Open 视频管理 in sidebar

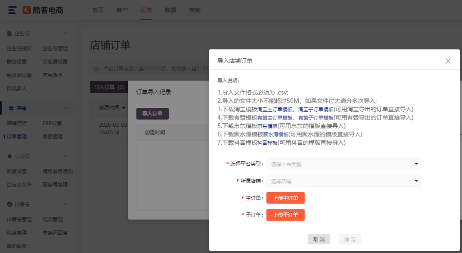tap(53, 219)
